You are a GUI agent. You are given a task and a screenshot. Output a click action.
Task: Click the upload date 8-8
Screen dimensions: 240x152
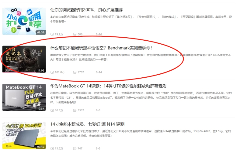[98, 110]
